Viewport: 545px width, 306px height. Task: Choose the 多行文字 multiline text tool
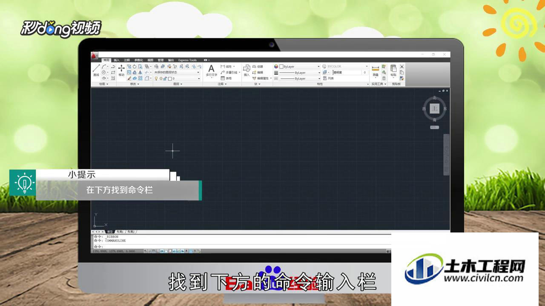[x=211, y=71]
